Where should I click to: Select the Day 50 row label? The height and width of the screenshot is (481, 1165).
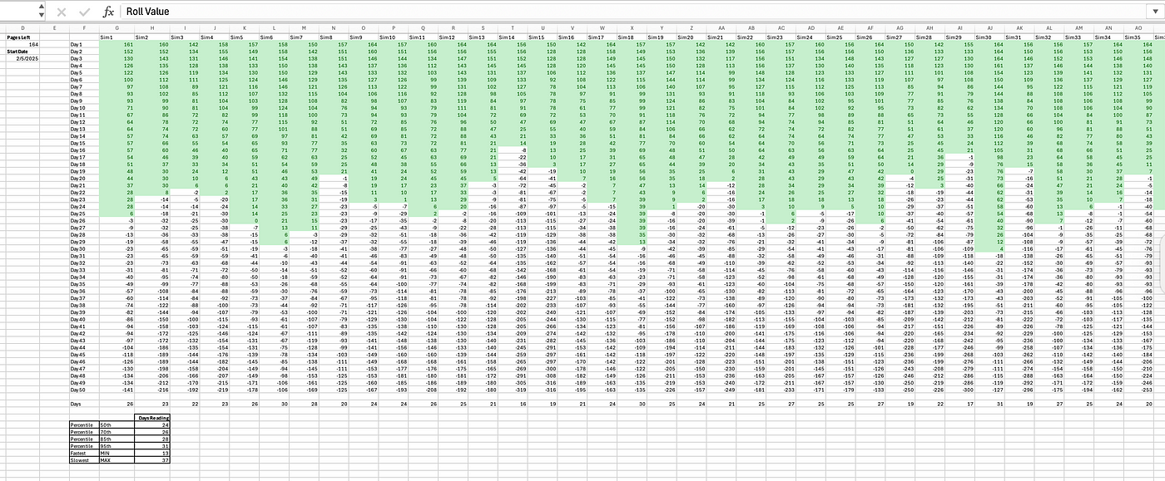tap(84, 389)
